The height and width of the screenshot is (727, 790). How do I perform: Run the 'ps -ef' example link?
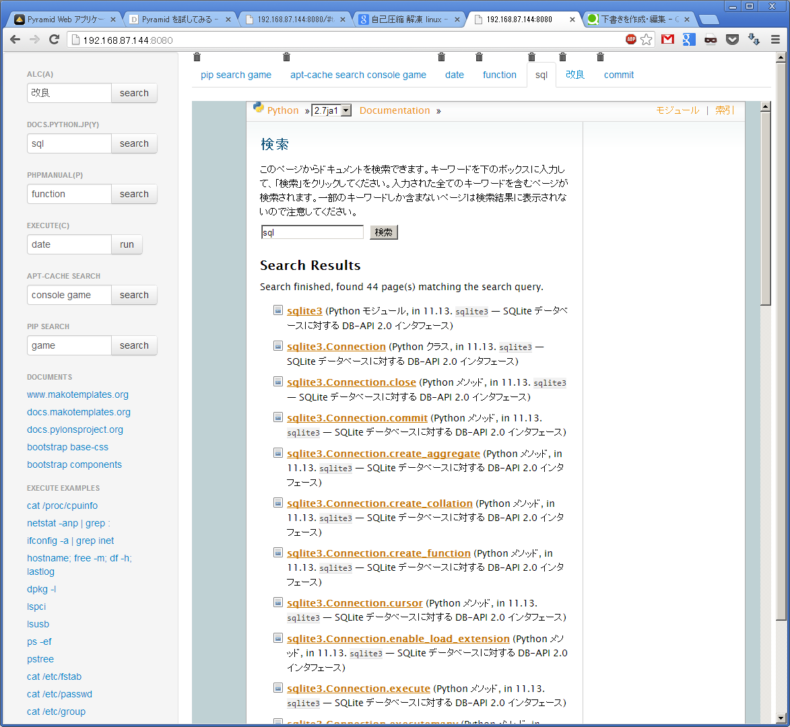[39, 642]
